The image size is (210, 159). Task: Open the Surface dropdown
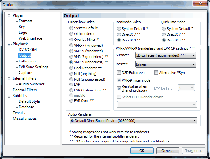tap(165, 55)
